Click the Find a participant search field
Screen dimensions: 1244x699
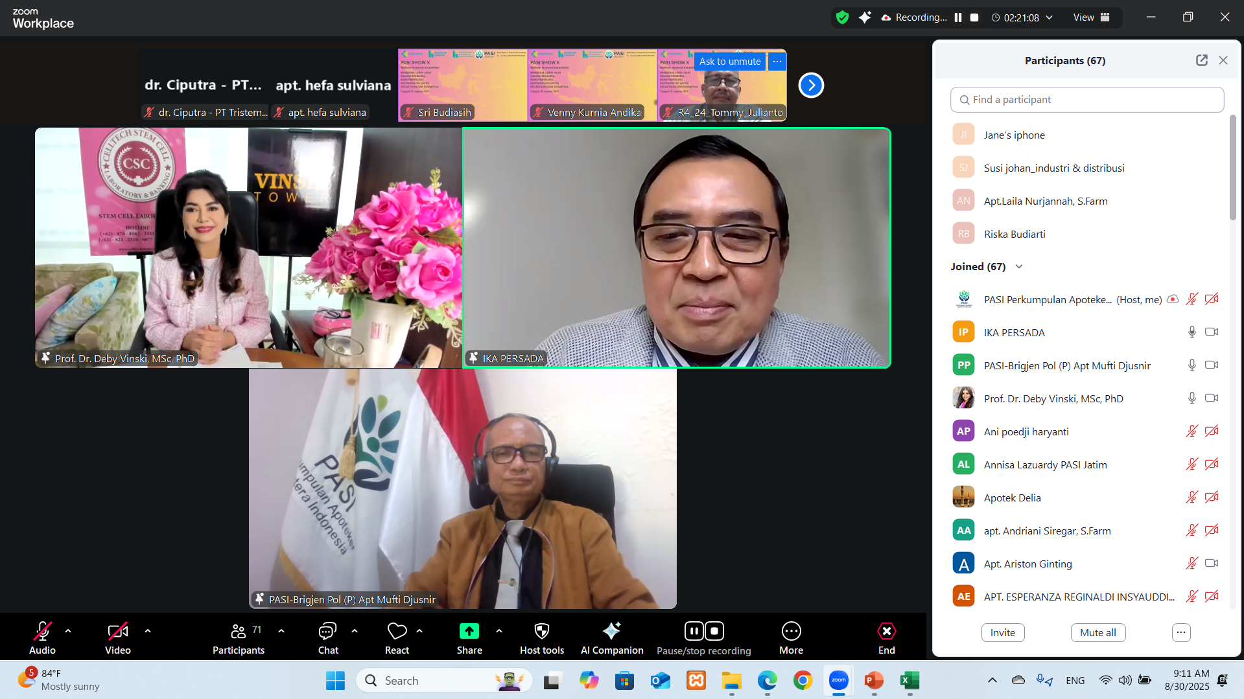(x=1087, y=100)
